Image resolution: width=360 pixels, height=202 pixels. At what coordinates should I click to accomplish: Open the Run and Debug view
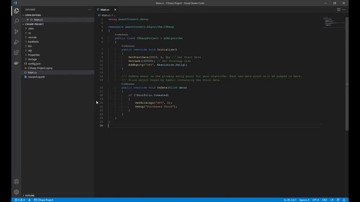coord(16,42)
